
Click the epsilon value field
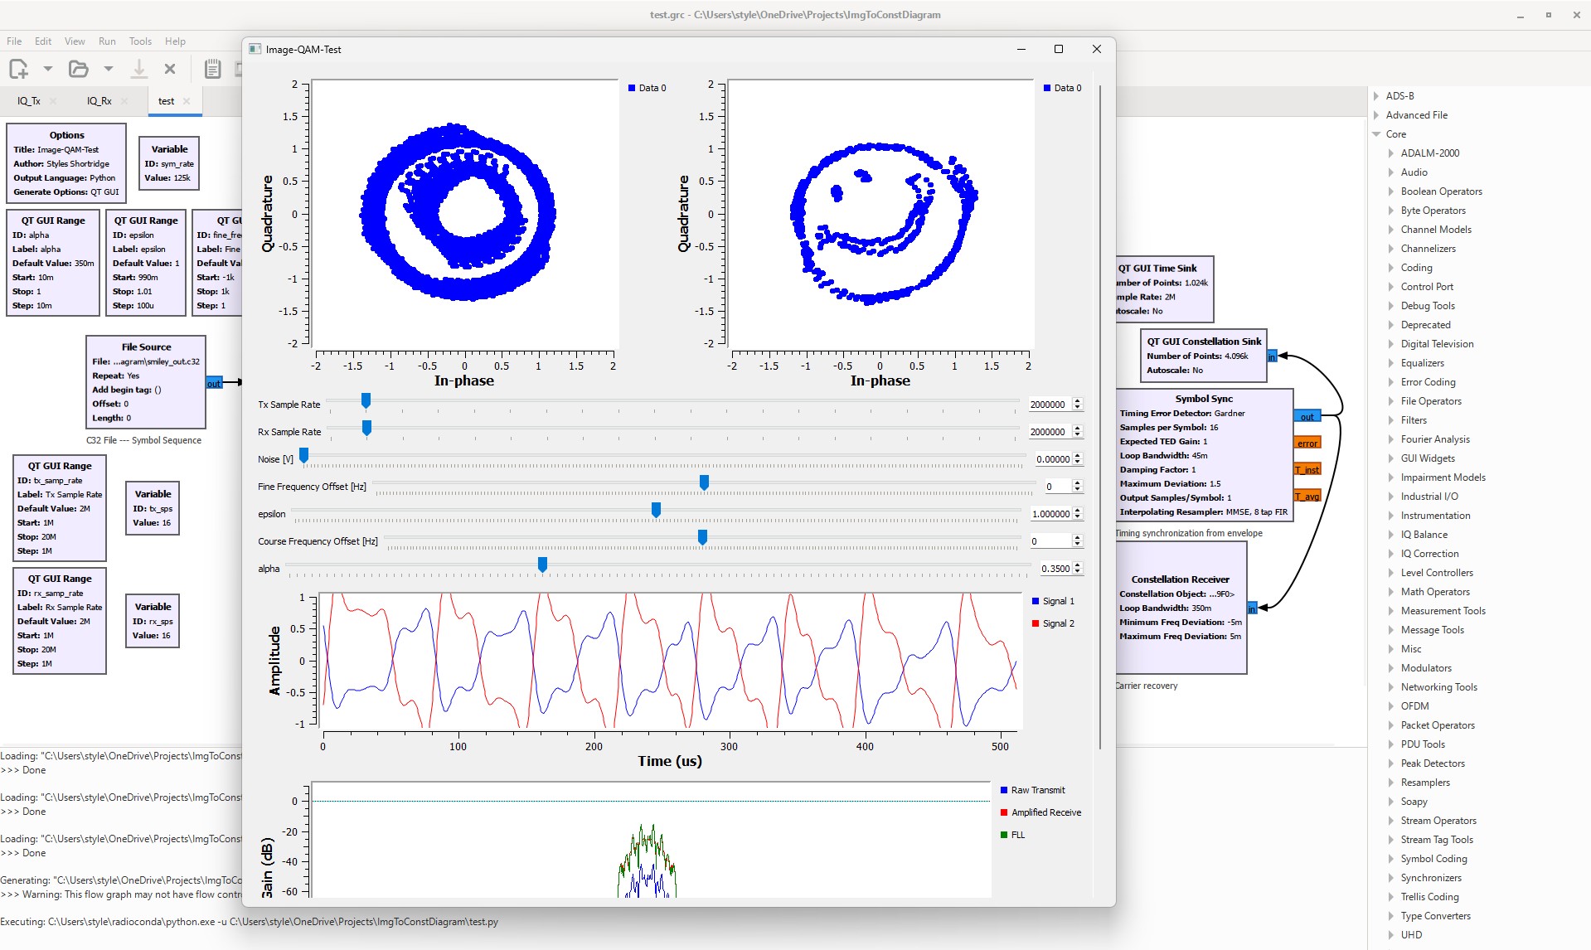(1050, 514)
